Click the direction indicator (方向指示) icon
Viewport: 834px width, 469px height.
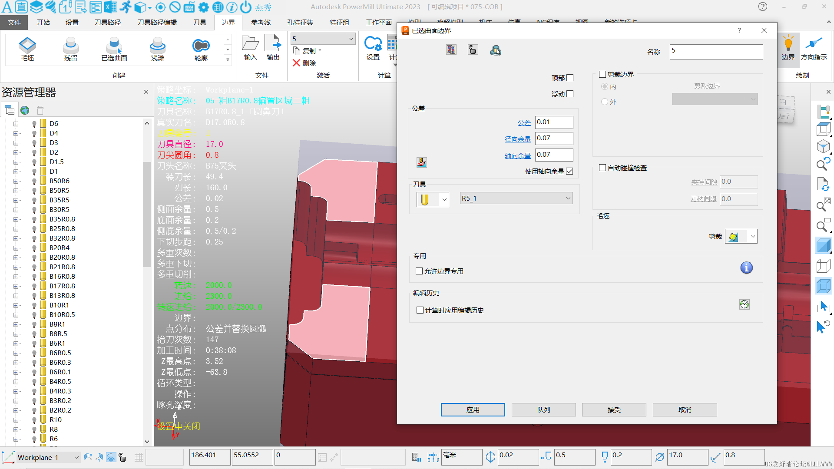click(x=814, y=48)
